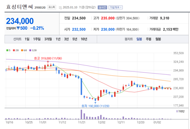
Task: Select the 3개월 line chart tab
Action: (x=48, y=39)
